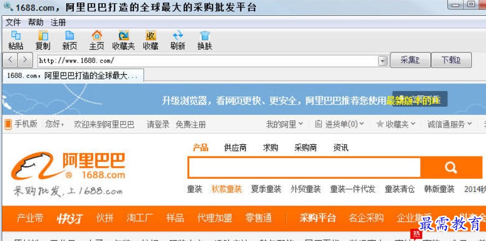The image size is (486, 241).
Task: Switch search type to 资讯 tab
Action: [341, 148]
